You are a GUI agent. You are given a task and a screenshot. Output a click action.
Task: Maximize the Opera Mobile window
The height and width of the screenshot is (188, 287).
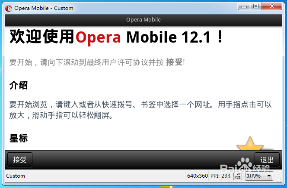coord(256,6)
